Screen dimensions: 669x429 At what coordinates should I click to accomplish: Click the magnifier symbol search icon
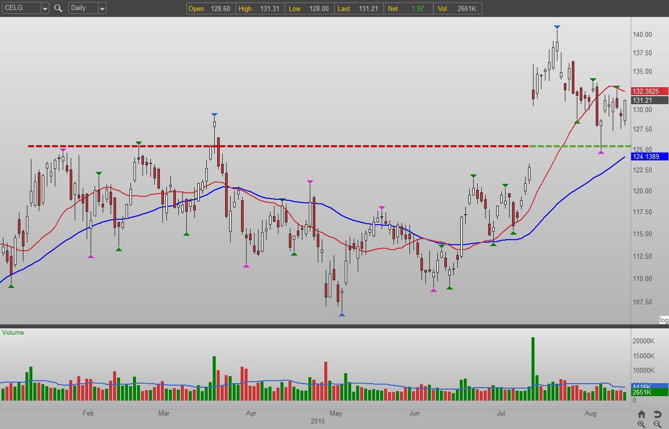pyautogui.click(x=58, y=8)
